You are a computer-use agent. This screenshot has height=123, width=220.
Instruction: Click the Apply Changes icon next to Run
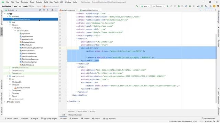[171, 6]
